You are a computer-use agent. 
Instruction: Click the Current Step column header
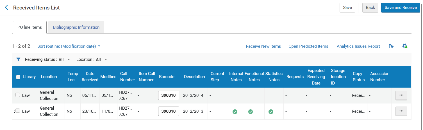point(217,77)
